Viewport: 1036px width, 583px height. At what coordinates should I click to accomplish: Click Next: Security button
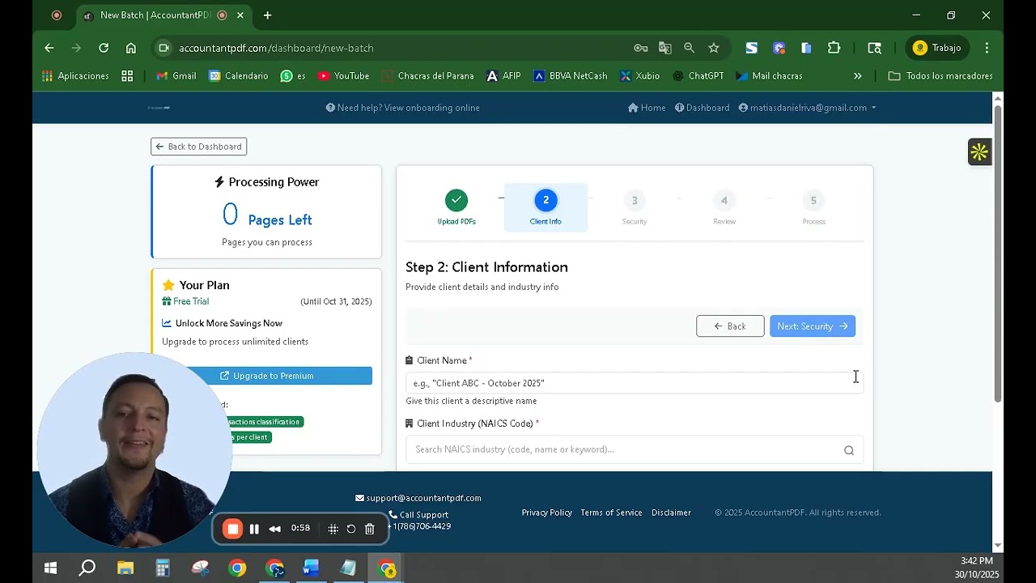pyautogui.click(x=813, y=326)
